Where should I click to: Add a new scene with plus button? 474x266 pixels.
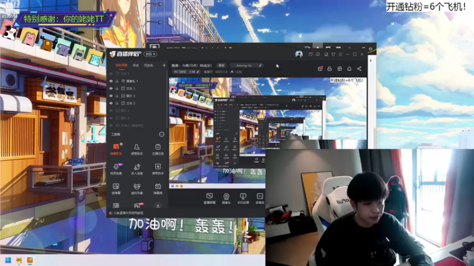[164, 65]
